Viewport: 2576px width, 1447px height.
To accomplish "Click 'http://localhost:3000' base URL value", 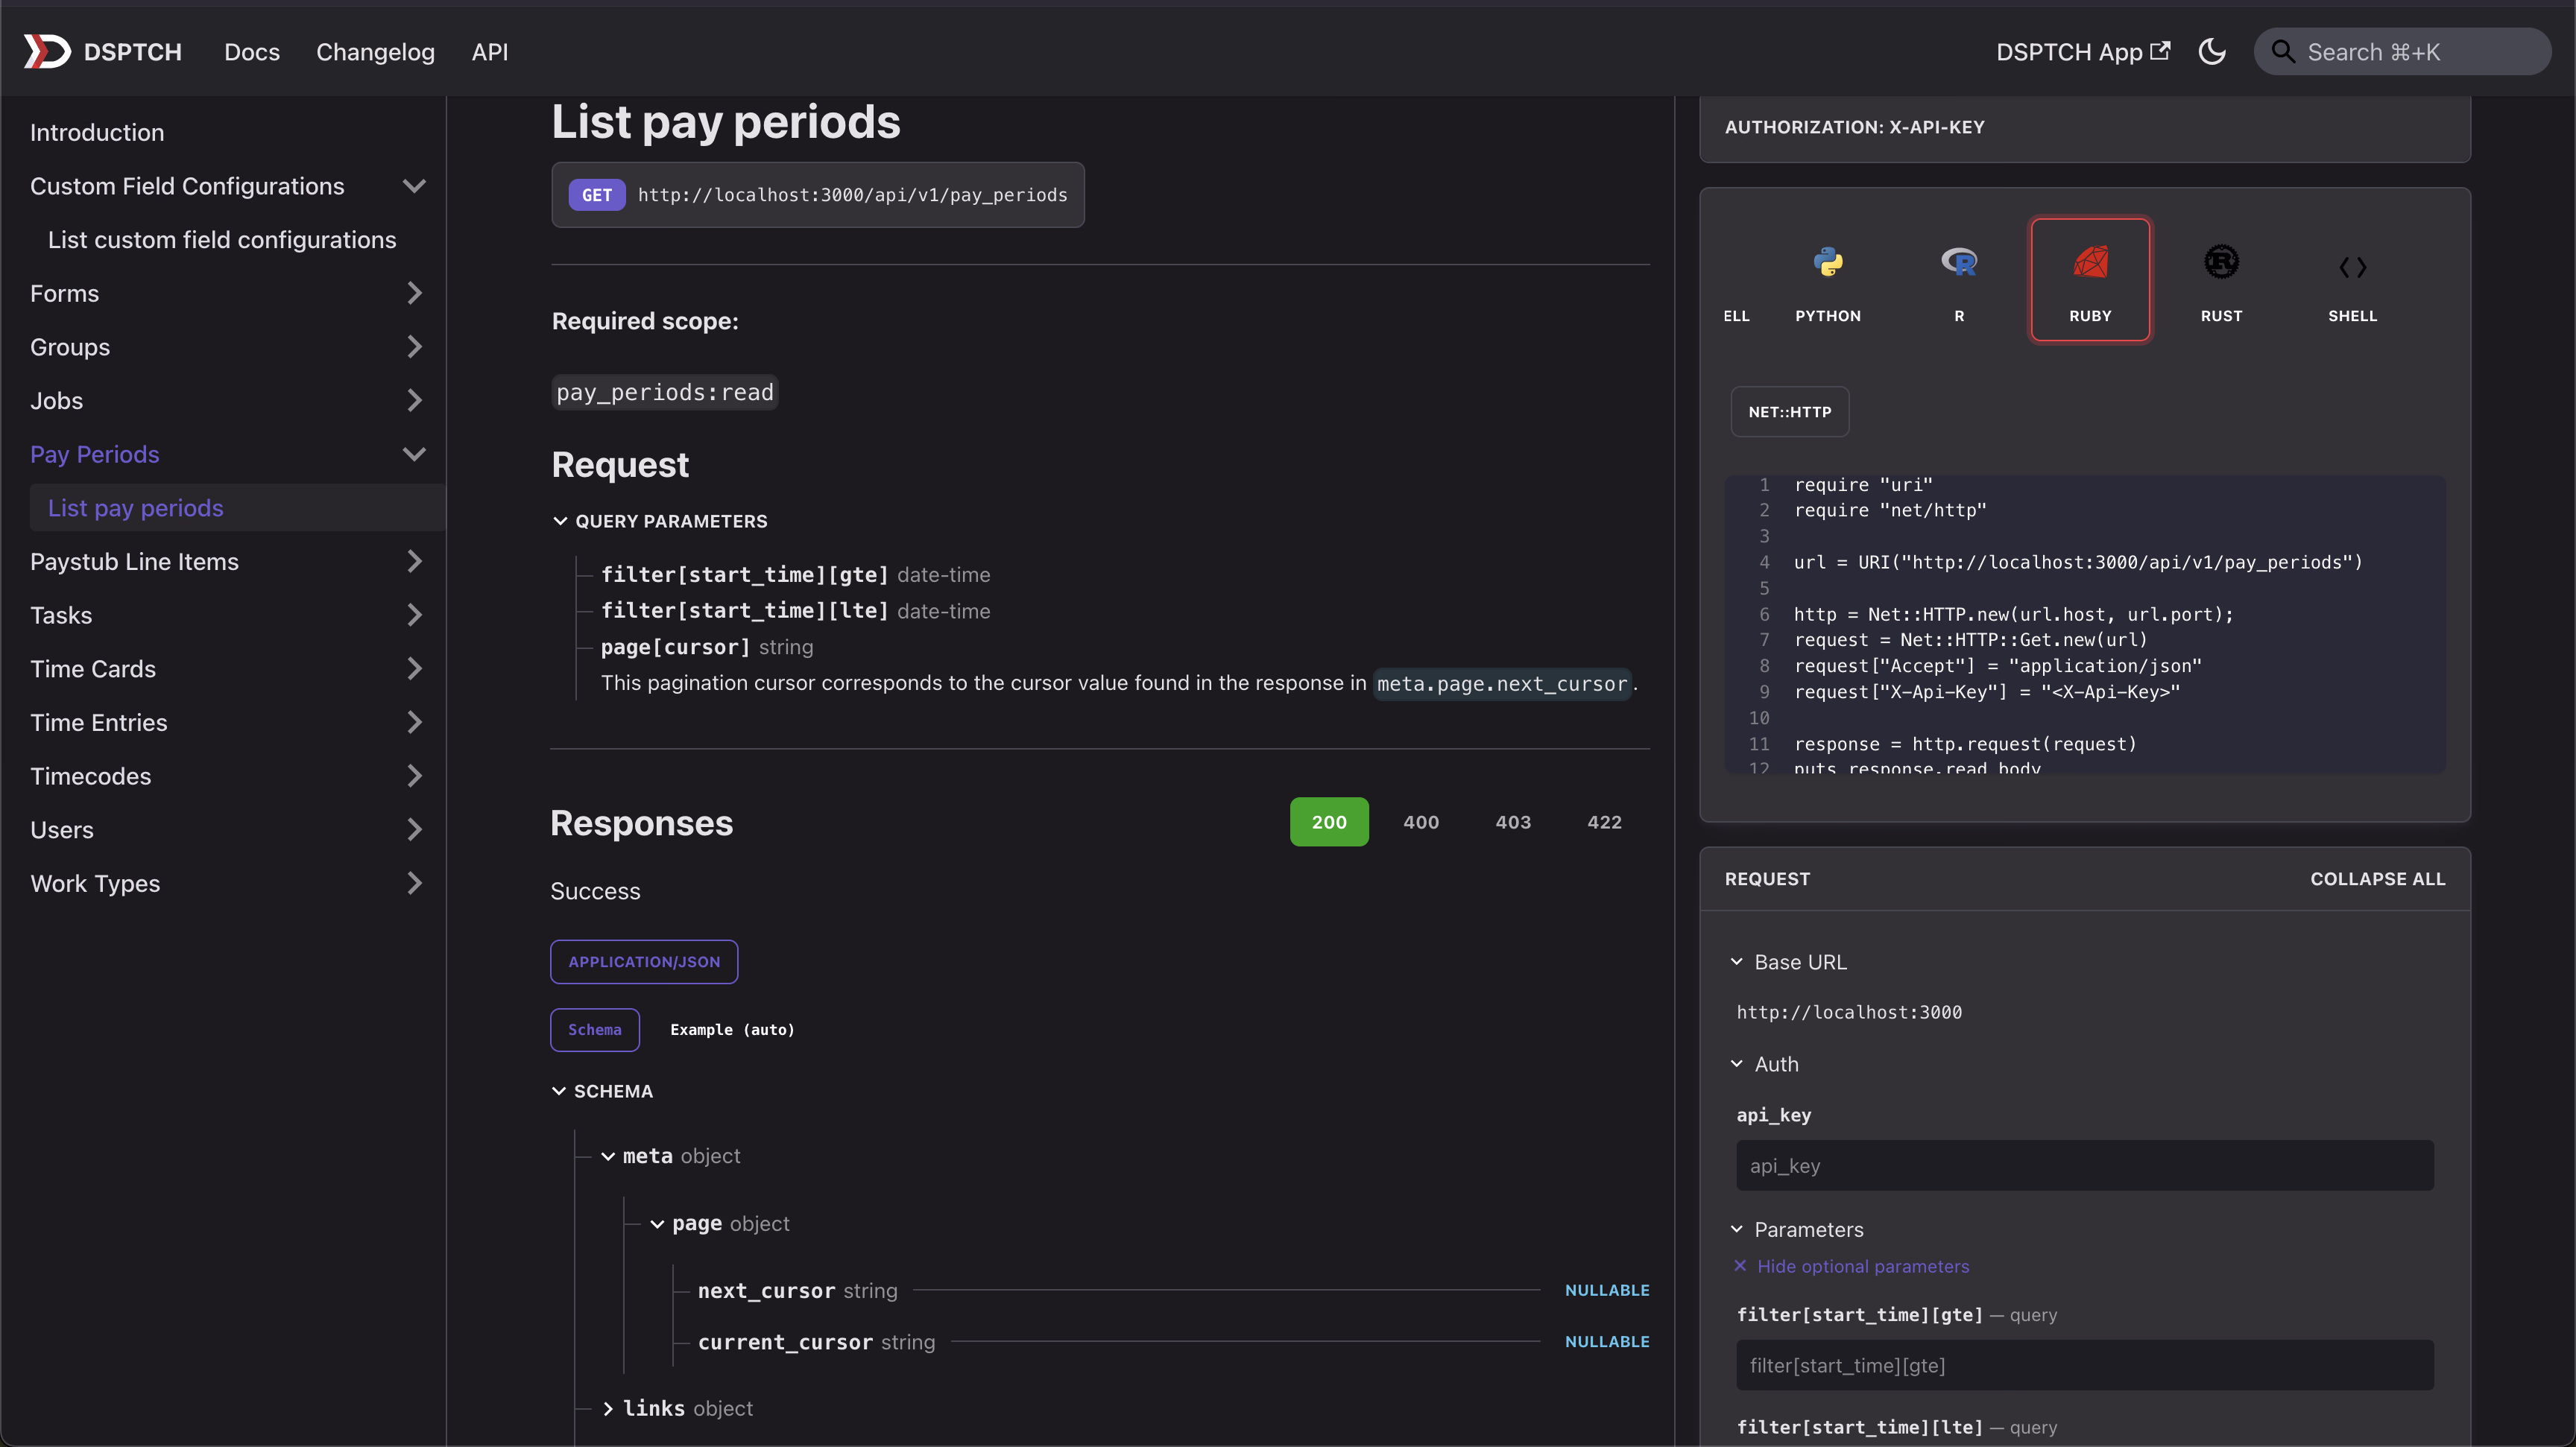I will (x=1849, y=1013).
